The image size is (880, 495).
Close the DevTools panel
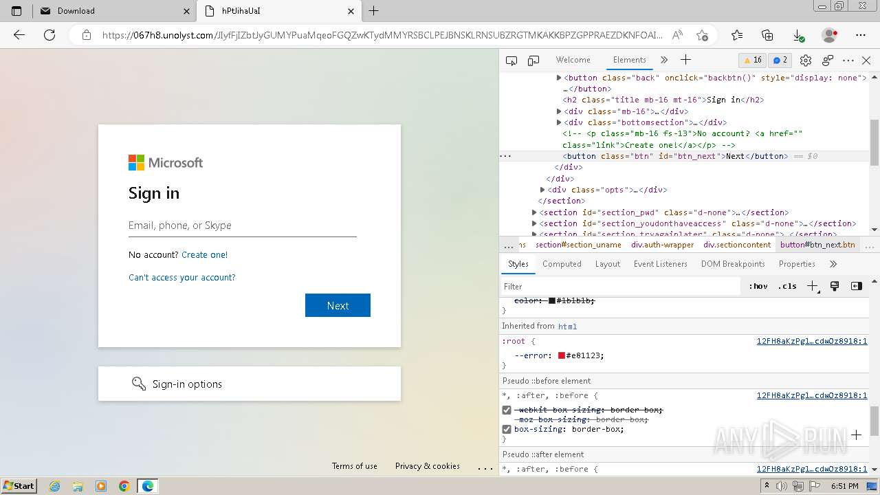[x=866, y=60]
